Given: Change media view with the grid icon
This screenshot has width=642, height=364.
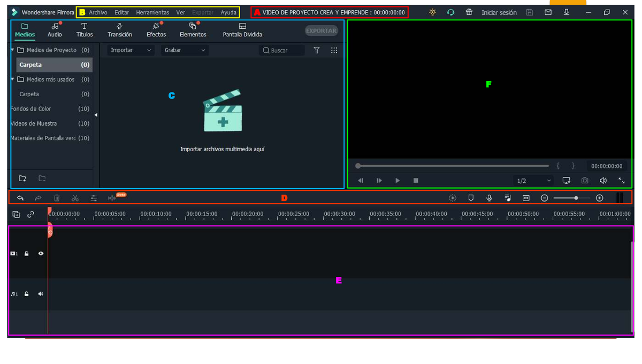Looking at the screenshot, I should pos(334,50).
